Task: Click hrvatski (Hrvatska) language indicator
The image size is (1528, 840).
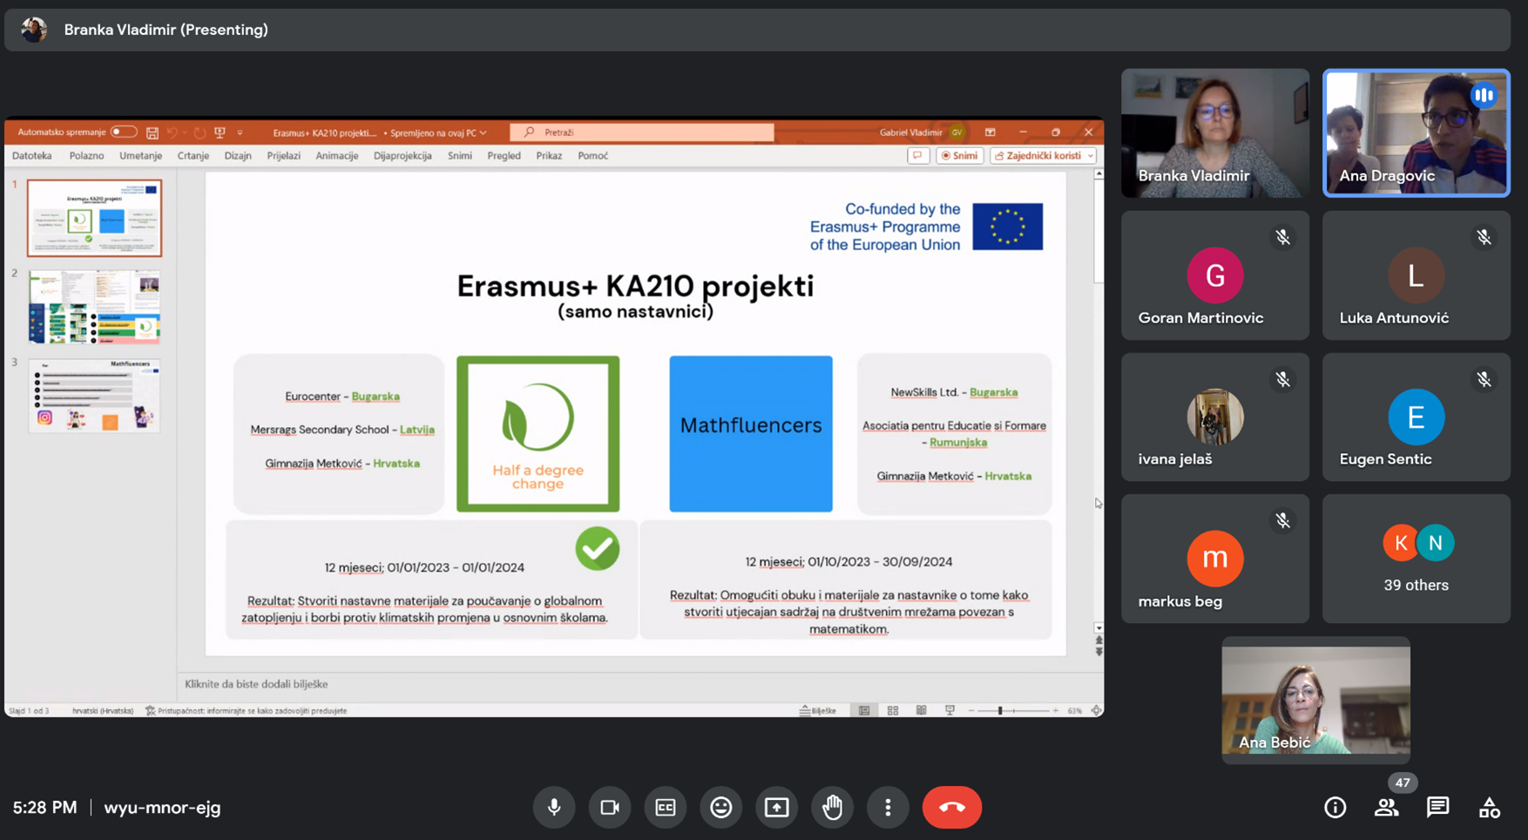Action: click(x=103, y=711)
